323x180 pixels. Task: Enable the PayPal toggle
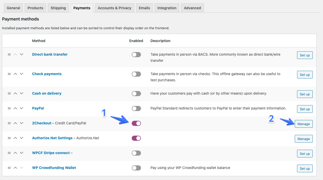point(136,108)
